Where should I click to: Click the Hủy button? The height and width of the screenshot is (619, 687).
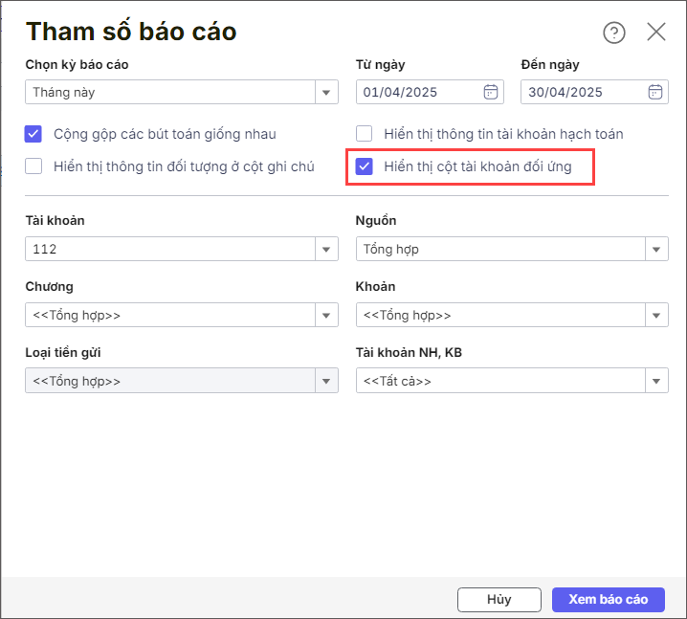499,599
